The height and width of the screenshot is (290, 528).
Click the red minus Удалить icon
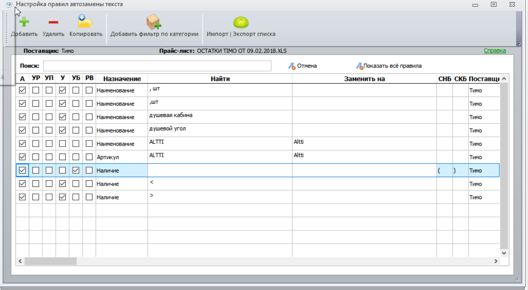pyautogui.click(x=53, y=22)
